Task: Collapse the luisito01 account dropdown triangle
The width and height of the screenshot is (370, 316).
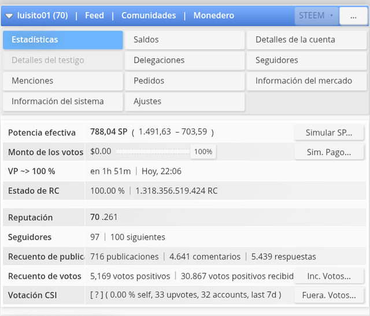Action: (x=9, y=16)
